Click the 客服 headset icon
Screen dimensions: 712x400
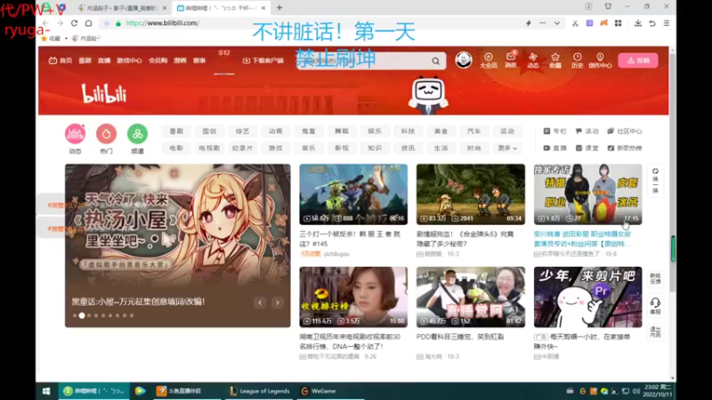point(655,306)
